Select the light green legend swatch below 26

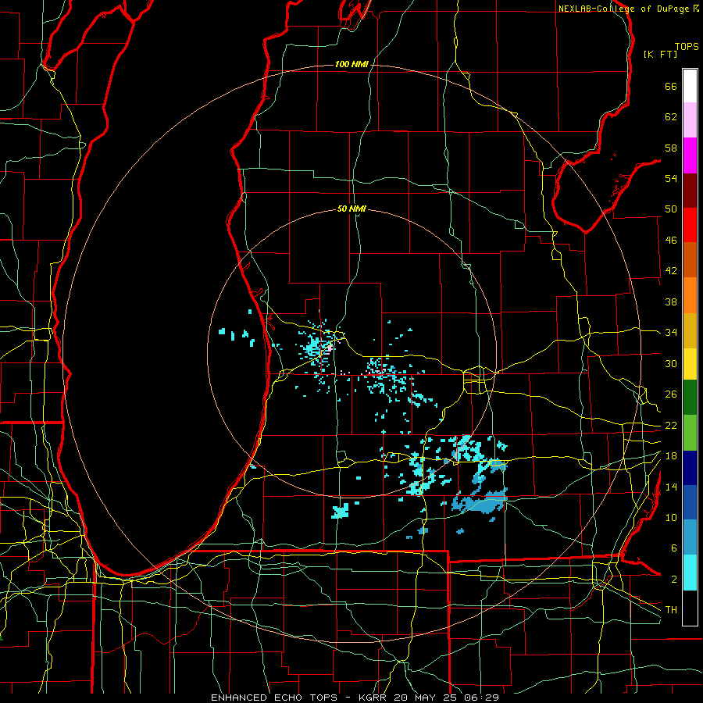pyautogui.click(x=690, y=433)
